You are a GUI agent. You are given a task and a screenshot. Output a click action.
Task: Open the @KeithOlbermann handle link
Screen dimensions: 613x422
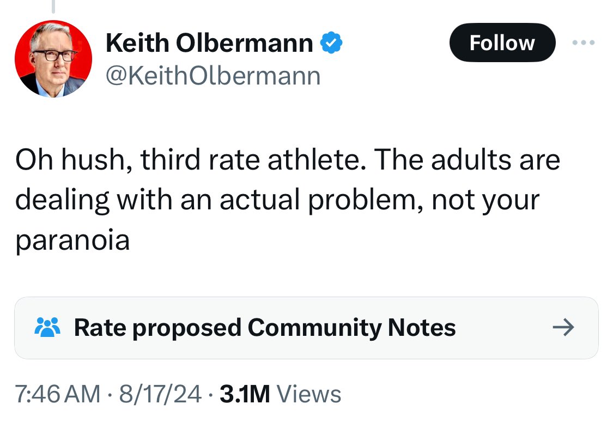tap(213, 76)
